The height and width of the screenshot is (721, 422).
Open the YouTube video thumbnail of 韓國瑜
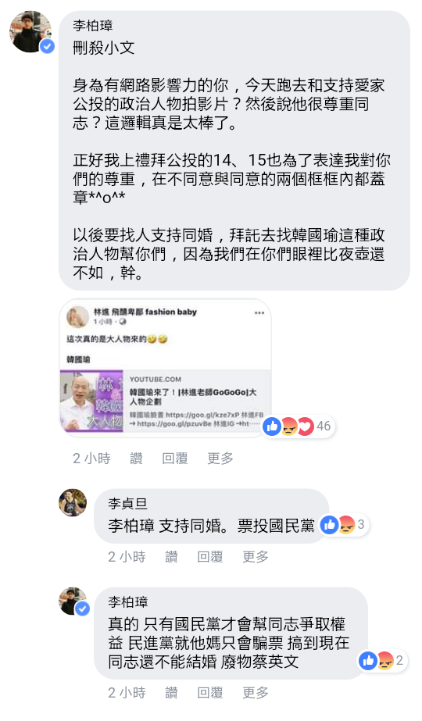click(91, 401)
